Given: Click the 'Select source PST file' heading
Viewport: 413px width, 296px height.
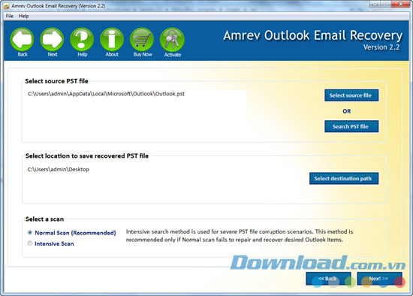Looking at the screenshot, I should click(56, 81).
